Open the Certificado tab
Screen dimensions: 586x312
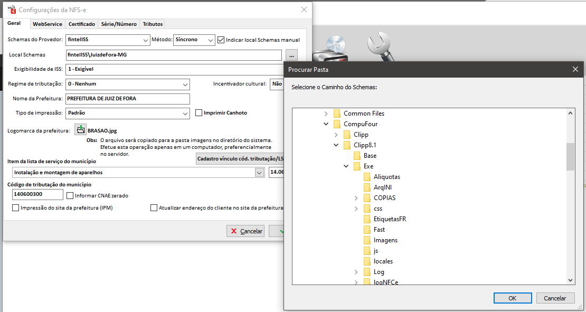coord(82,24)
